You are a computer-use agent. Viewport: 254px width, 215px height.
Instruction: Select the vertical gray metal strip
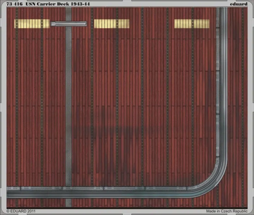(69, 97)
